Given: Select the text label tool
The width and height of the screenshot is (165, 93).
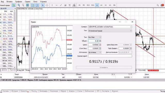Looking at the screenshot, I should 70,5.
